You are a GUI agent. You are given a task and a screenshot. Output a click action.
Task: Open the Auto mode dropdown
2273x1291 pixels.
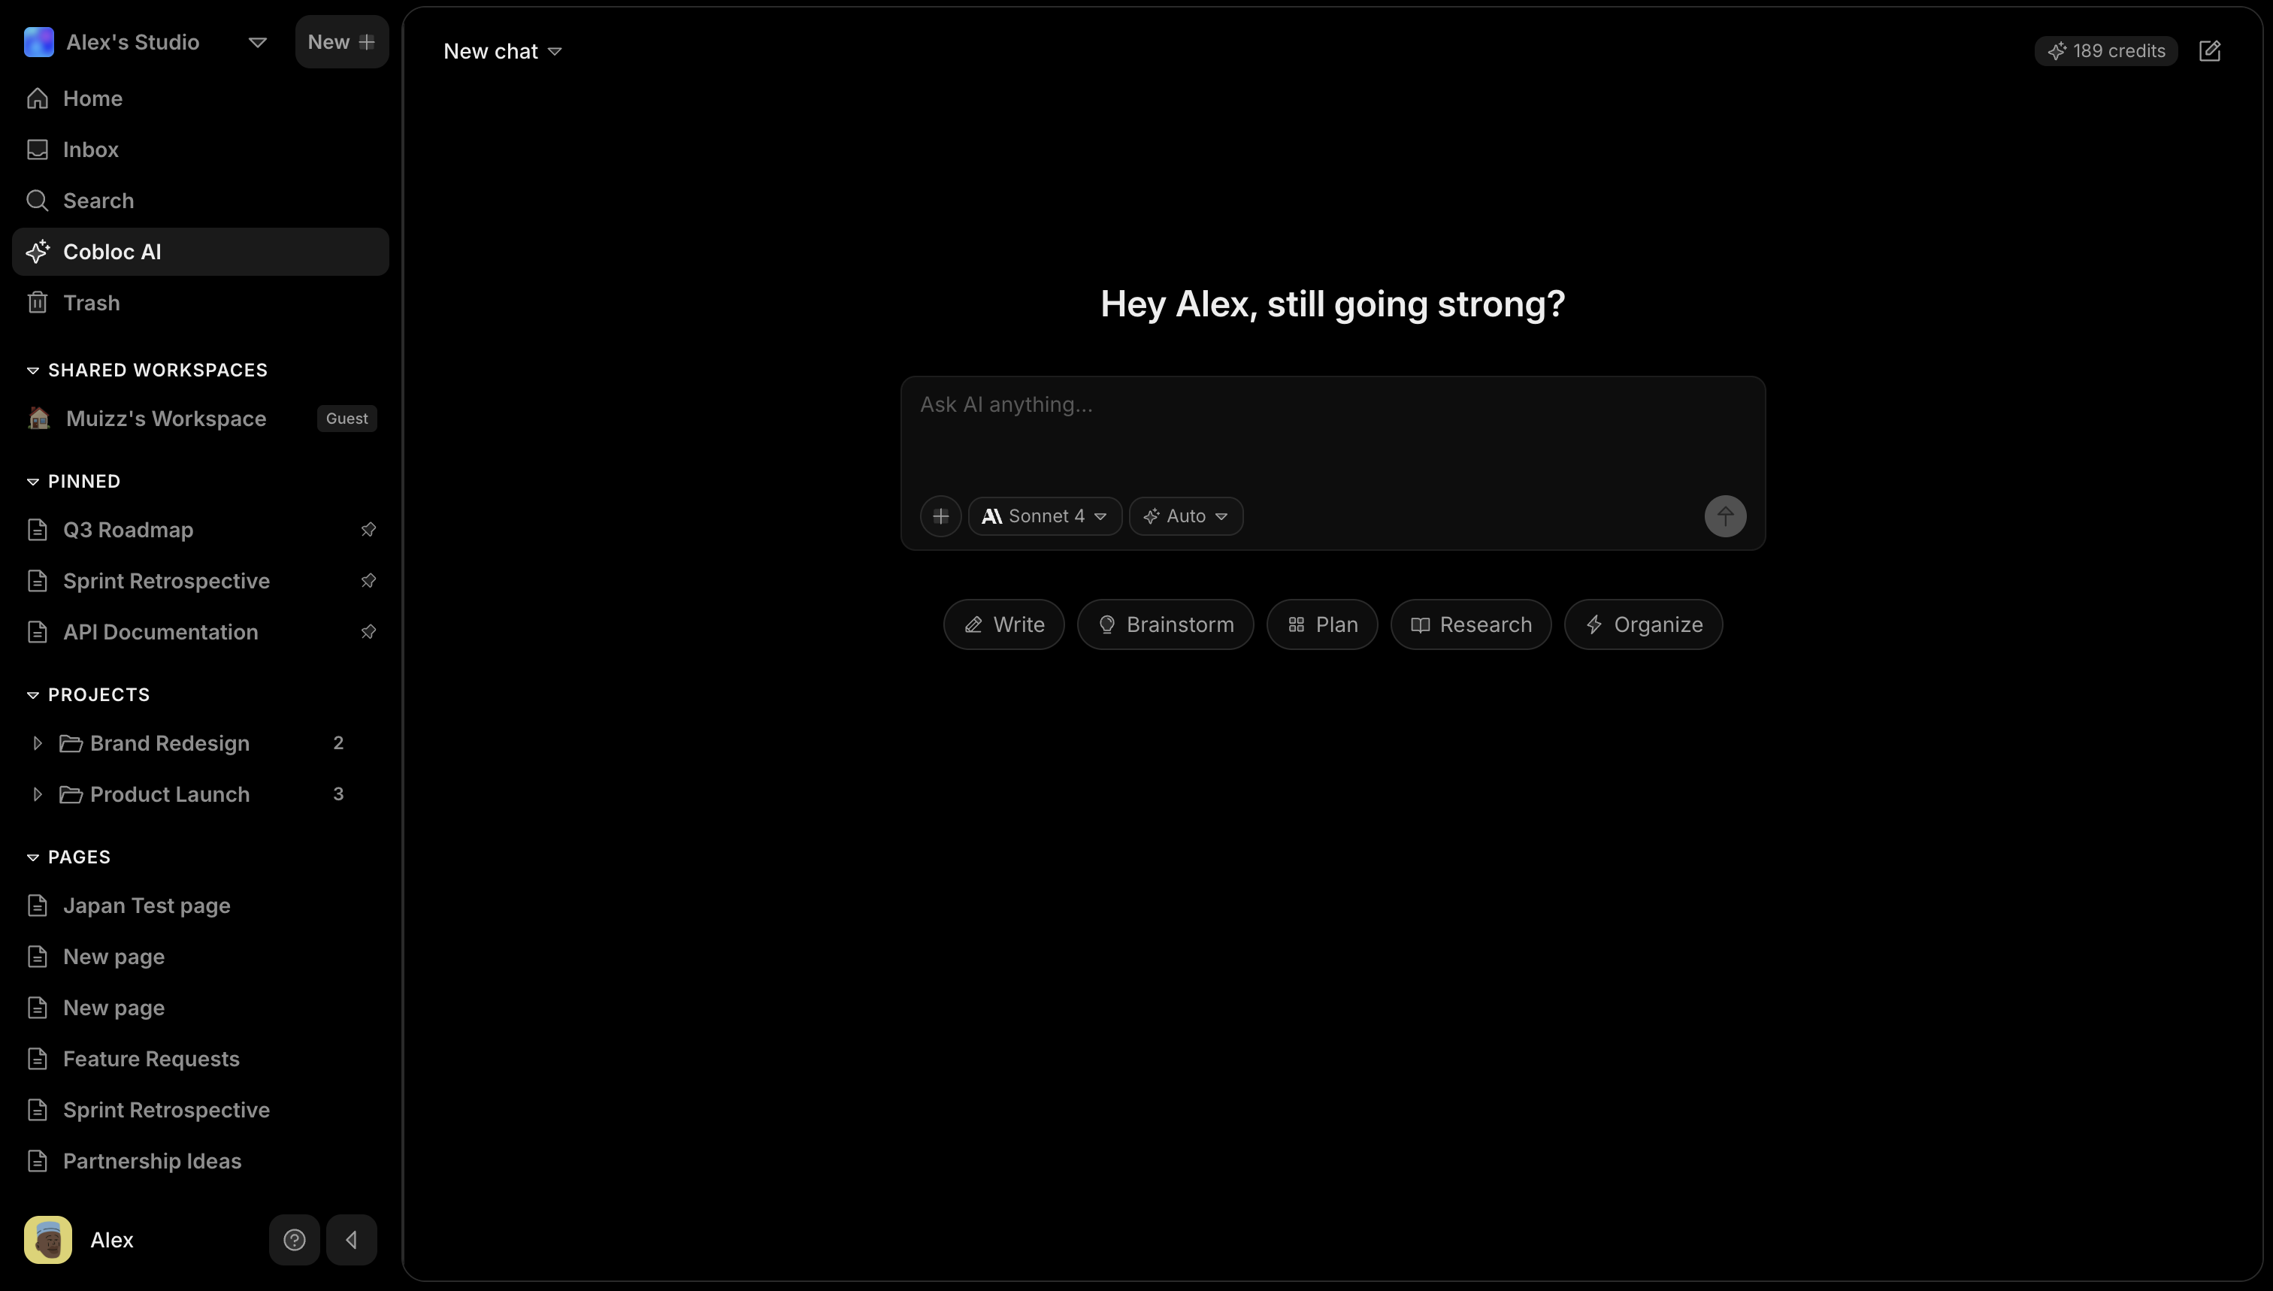(1185, 515)
